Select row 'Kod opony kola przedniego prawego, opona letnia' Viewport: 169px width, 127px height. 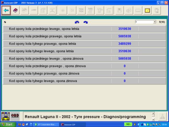click(84, 36)
